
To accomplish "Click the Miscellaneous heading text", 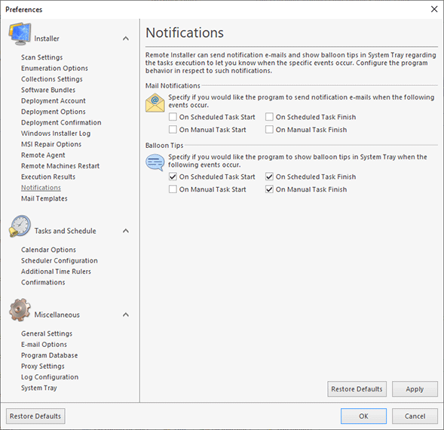I will (57, 315).
